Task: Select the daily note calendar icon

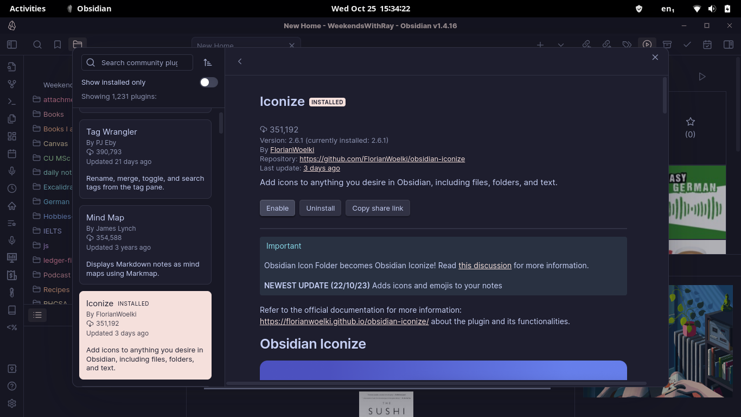Action: click(12, 153)
